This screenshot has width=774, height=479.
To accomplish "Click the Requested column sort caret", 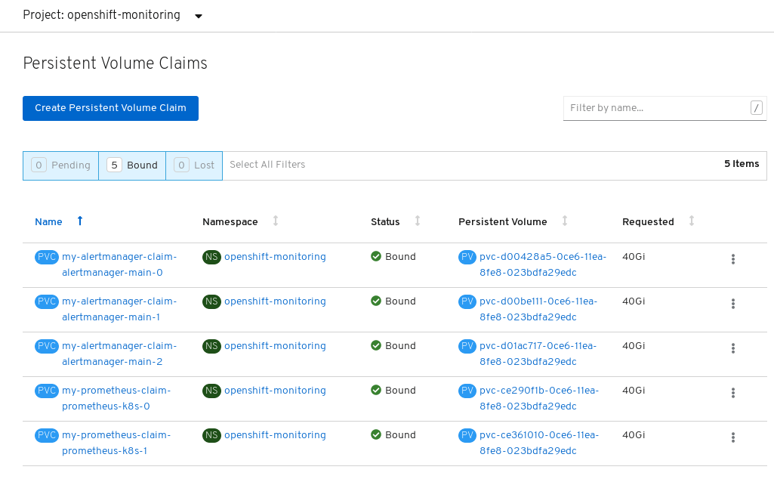I will click(x=691, y=221).
